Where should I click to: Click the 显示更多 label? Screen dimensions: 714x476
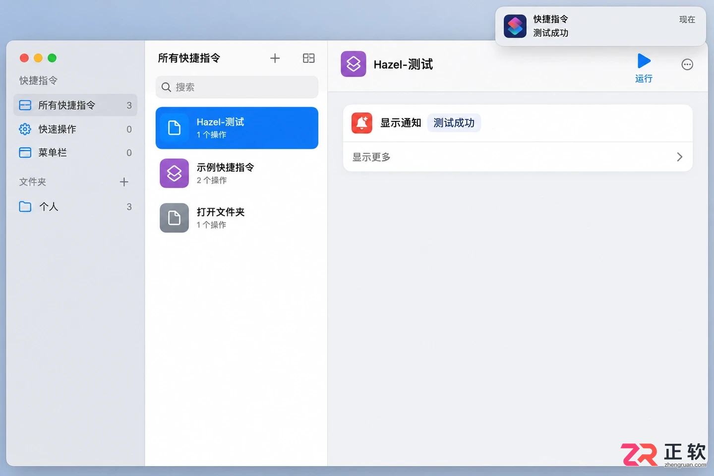(371, 157)
